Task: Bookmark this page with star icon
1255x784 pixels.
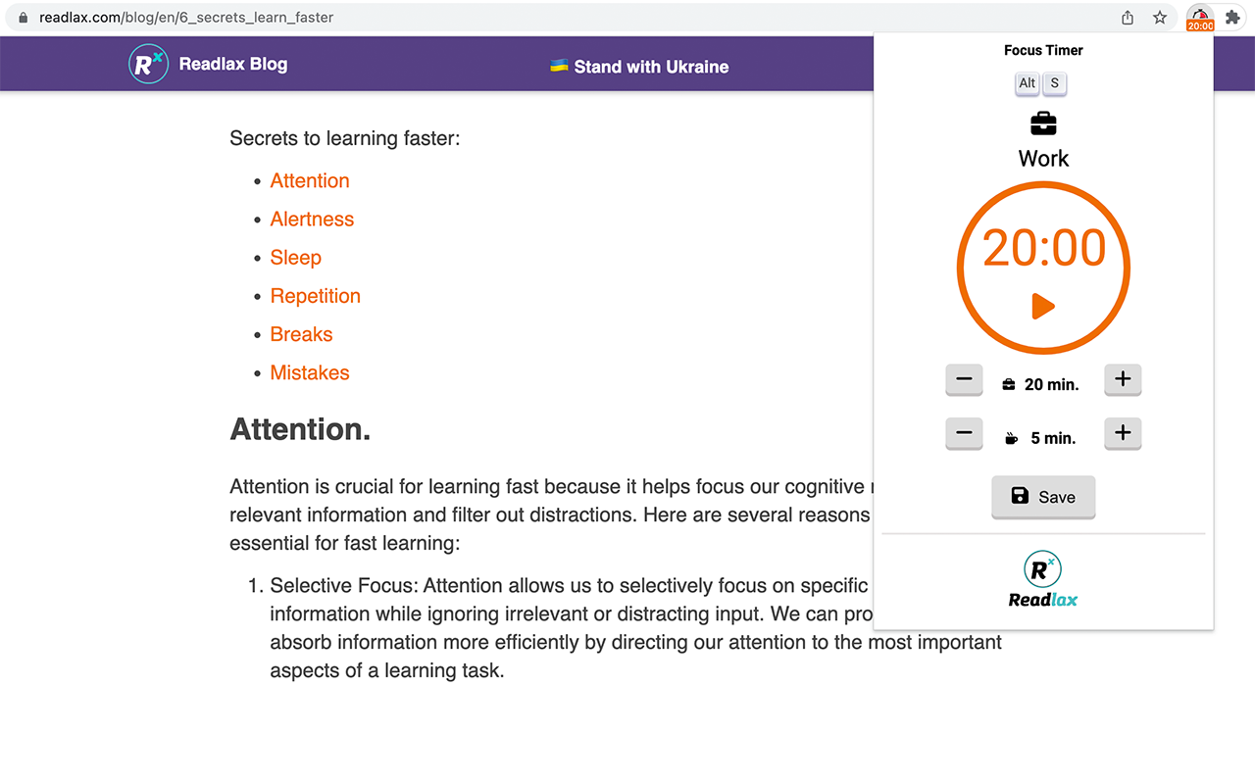Action: coord(1160,18)
